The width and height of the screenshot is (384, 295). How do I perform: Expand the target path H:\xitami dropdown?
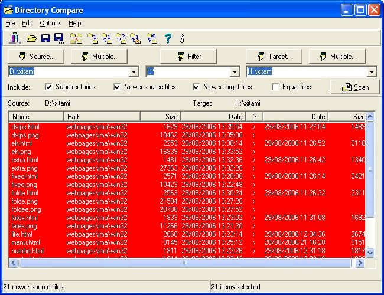point(372,71)
